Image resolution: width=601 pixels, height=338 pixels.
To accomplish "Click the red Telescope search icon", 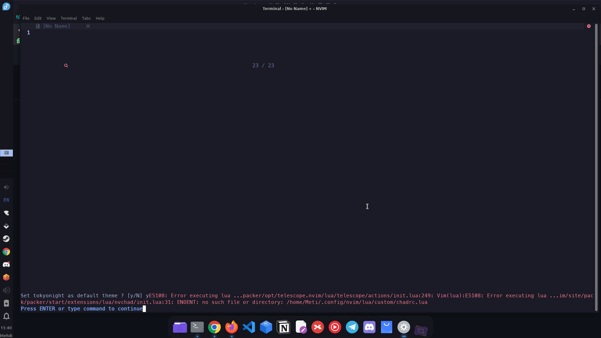I will click(66, 65).
